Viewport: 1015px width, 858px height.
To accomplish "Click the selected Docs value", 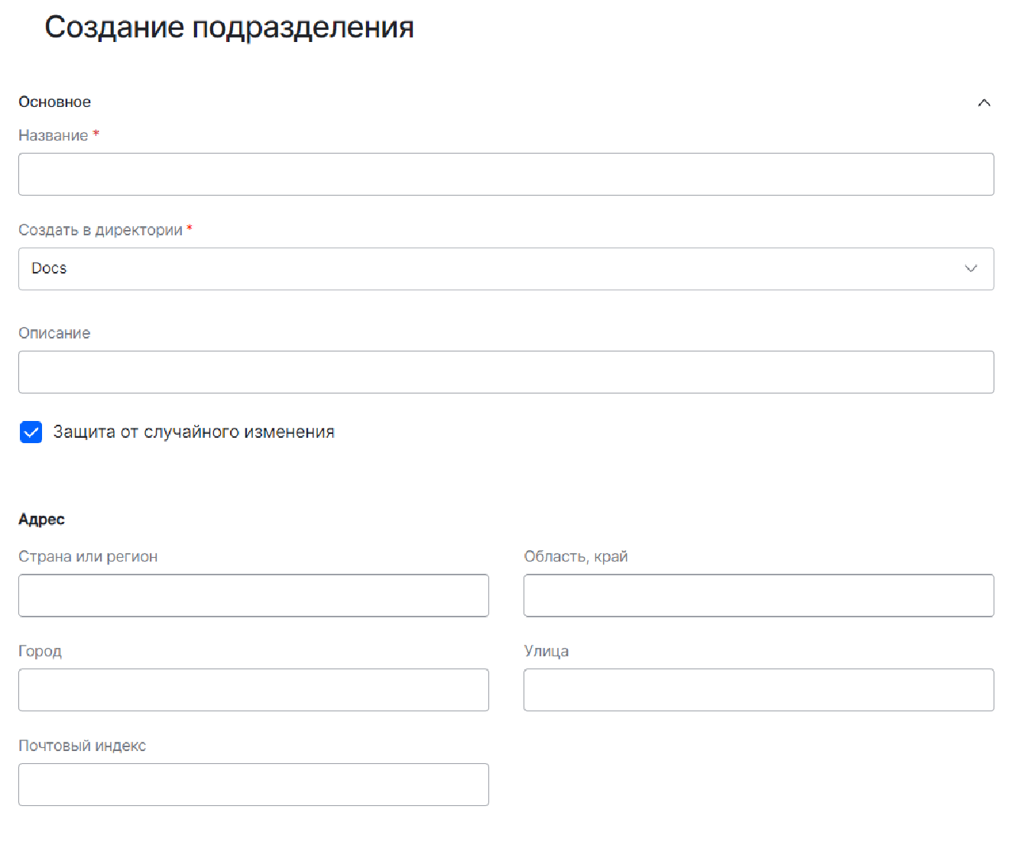I will (49, 269).
